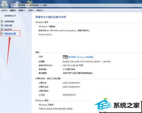This screenshot has height=113, width=142.
Task: Click the 安装内存(RAM) label
Action: 45,66
